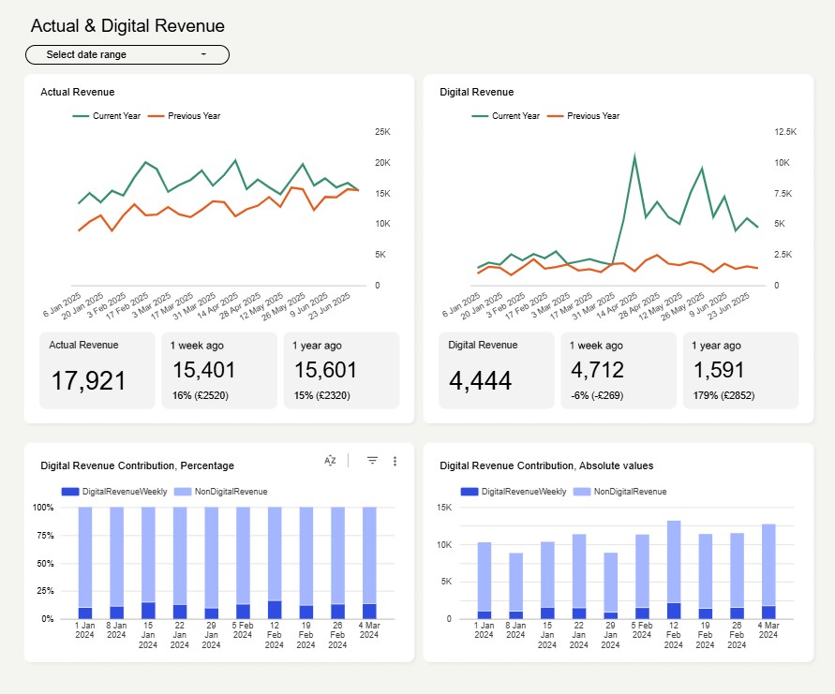Viewport: 835px width, 694px height.
Task: Click the A-Z sort icon on Percentage chart
Action: click(x=330, y=461)
